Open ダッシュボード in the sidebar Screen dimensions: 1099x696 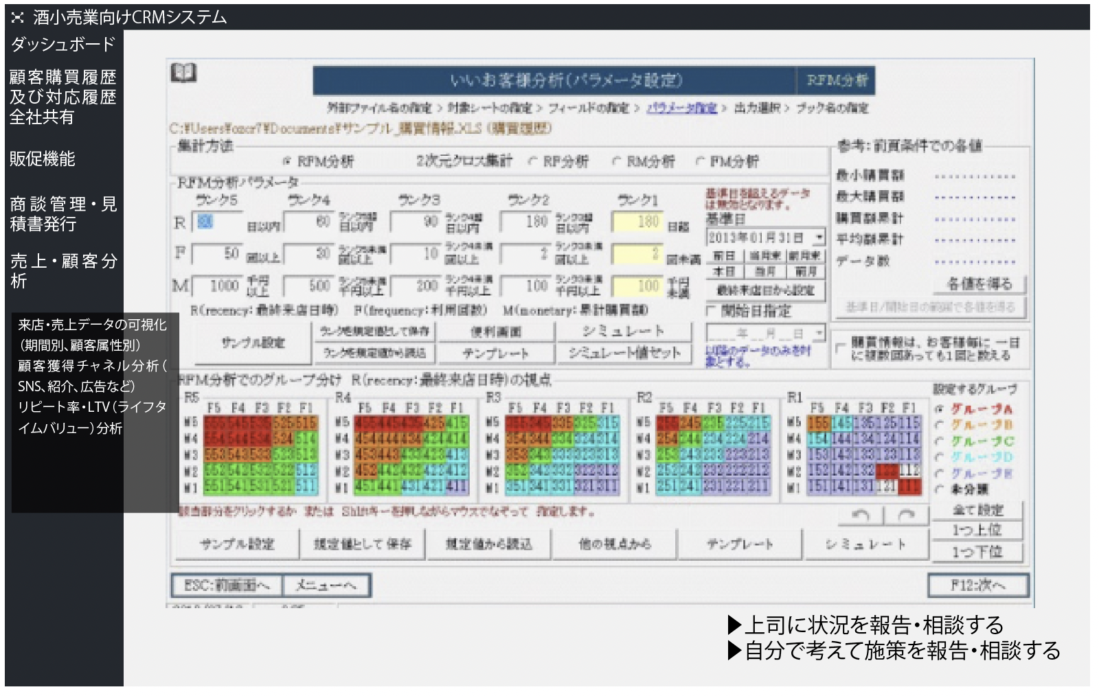[63, 45]
